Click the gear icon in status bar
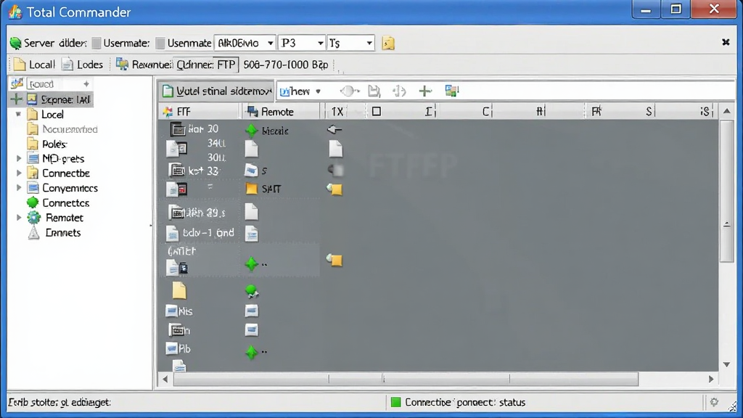This screenshot has width=743, height=418. coord(714,402)
